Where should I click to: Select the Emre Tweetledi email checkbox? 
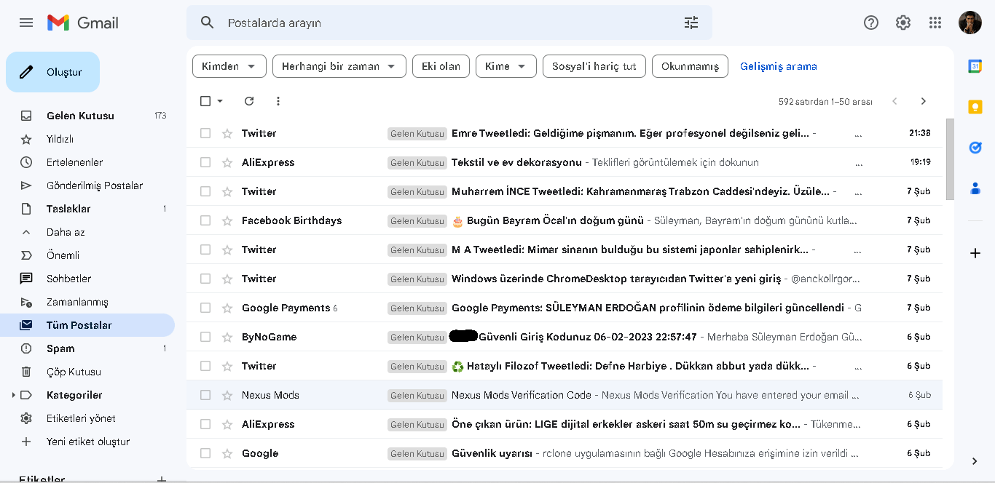(x=205, y=133)
